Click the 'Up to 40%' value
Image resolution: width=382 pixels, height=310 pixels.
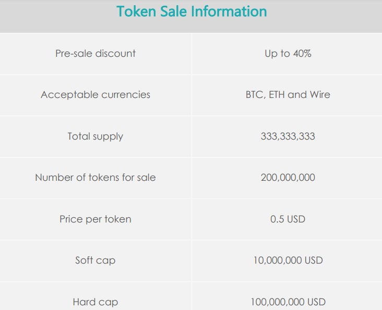click(288, 53)
